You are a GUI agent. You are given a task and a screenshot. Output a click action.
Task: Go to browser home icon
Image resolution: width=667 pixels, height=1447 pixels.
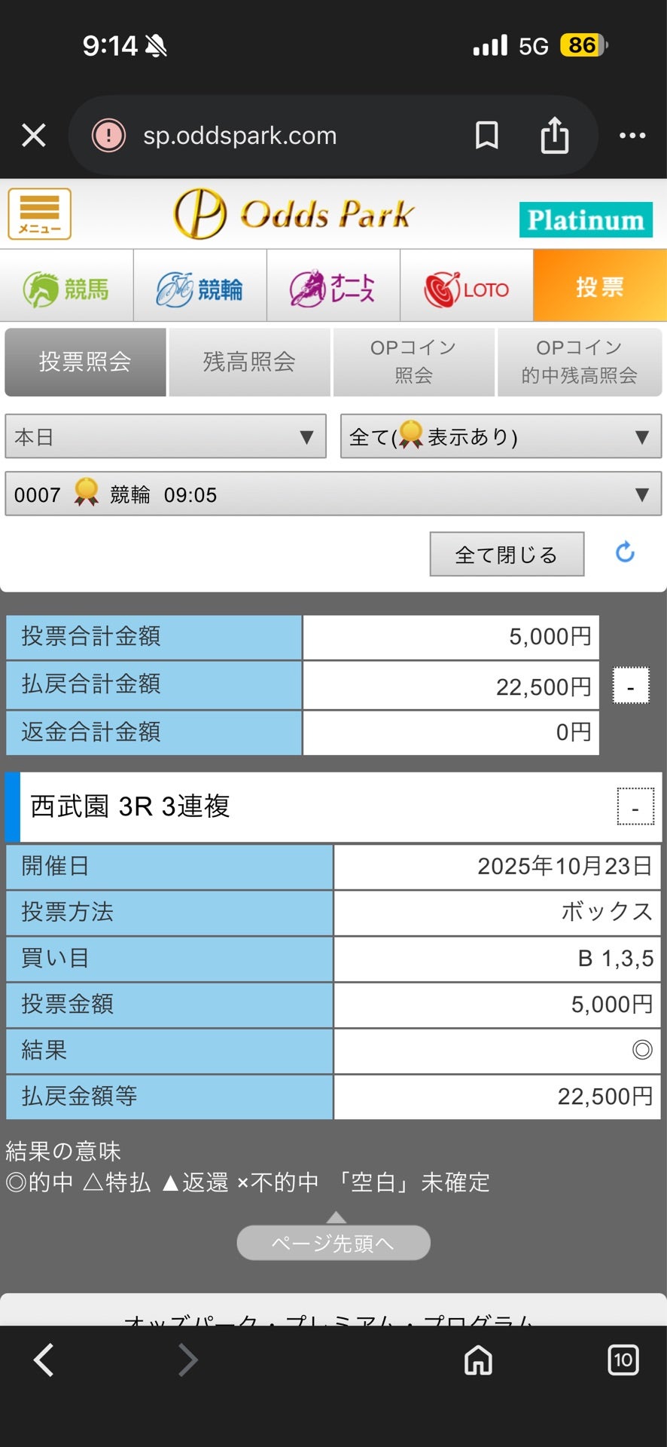(x=478, y=1360)
